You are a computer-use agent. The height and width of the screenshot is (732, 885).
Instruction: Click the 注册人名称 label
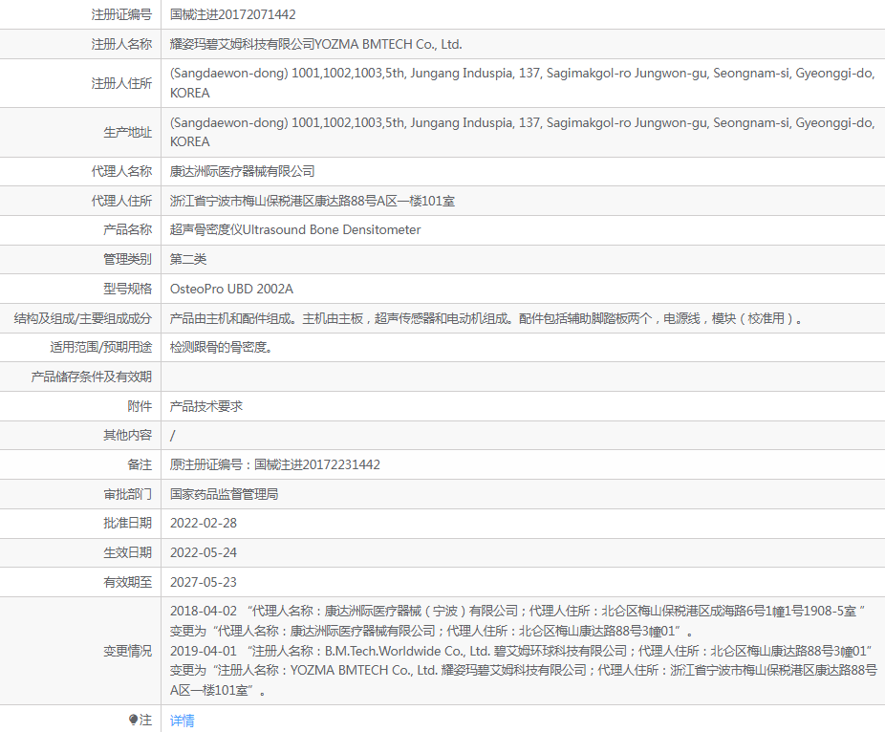(122, 44)
